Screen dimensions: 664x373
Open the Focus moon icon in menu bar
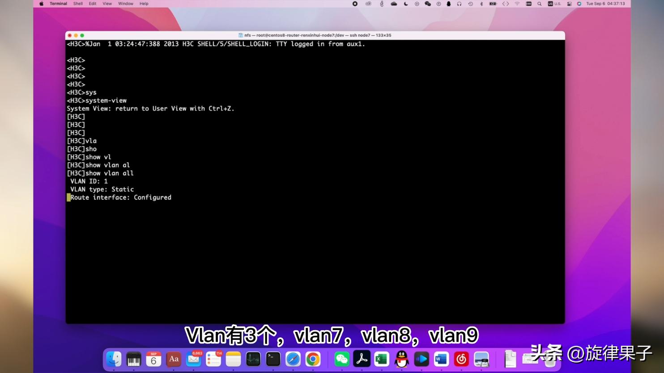(406, 4)
